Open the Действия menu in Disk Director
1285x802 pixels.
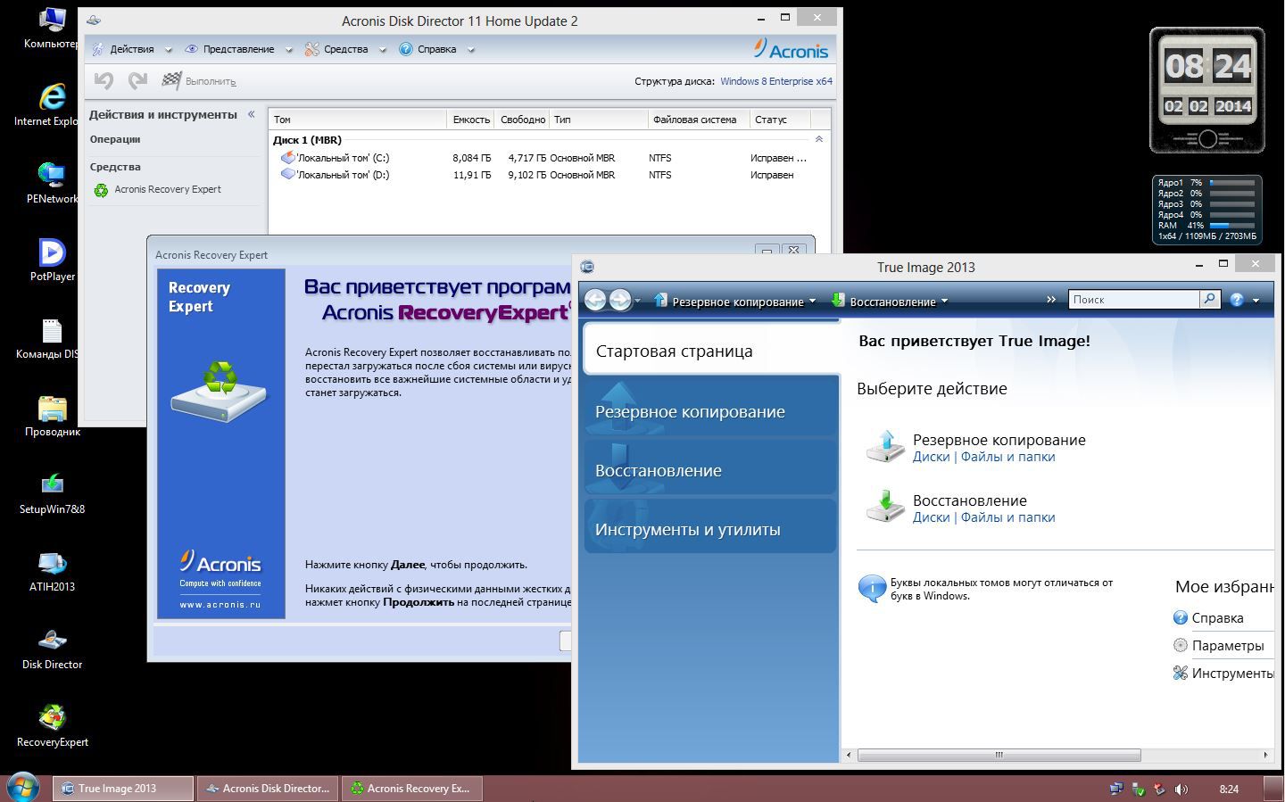tap(131, 49)
